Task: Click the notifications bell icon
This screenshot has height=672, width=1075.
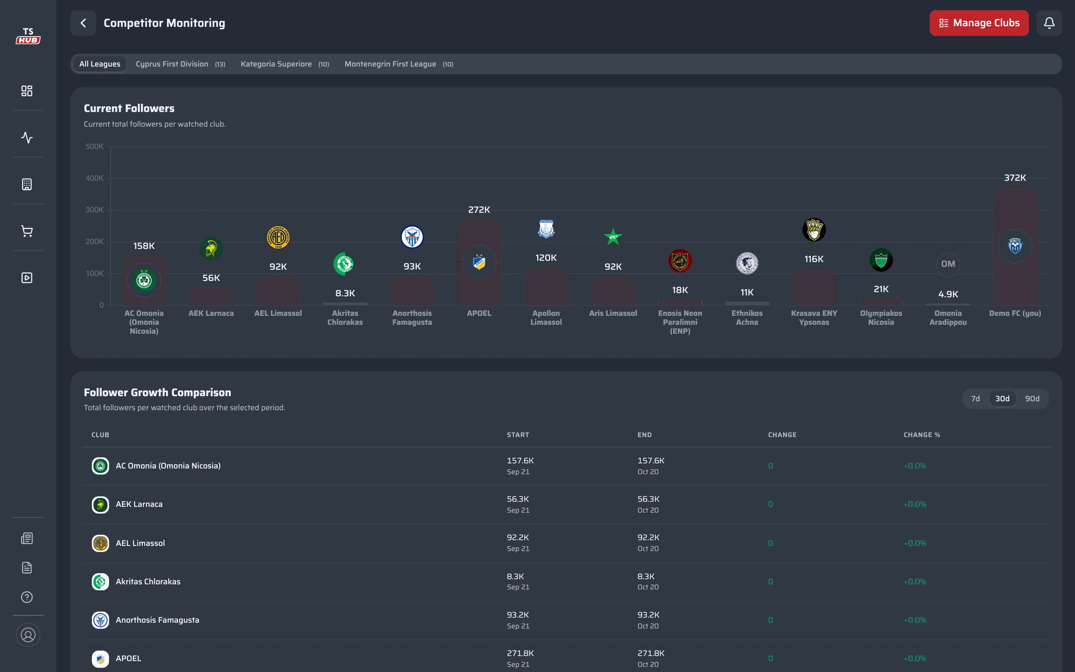Action: pos(1049,23)
